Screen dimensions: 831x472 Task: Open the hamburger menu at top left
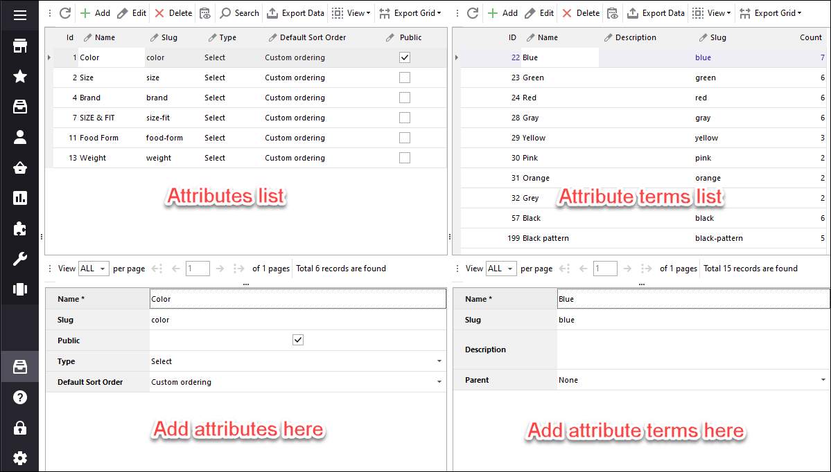click(x=19, y=14)
